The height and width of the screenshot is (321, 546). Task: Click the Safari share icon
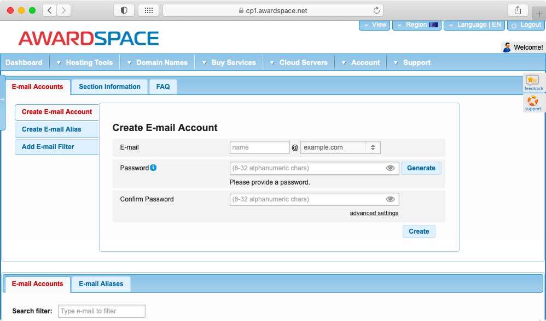[x=518, y=10]
